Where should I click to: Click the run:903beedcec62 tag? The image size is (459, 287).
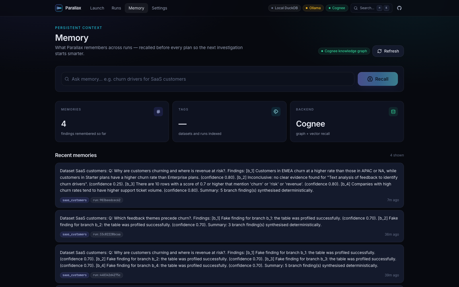pos(107,200)
